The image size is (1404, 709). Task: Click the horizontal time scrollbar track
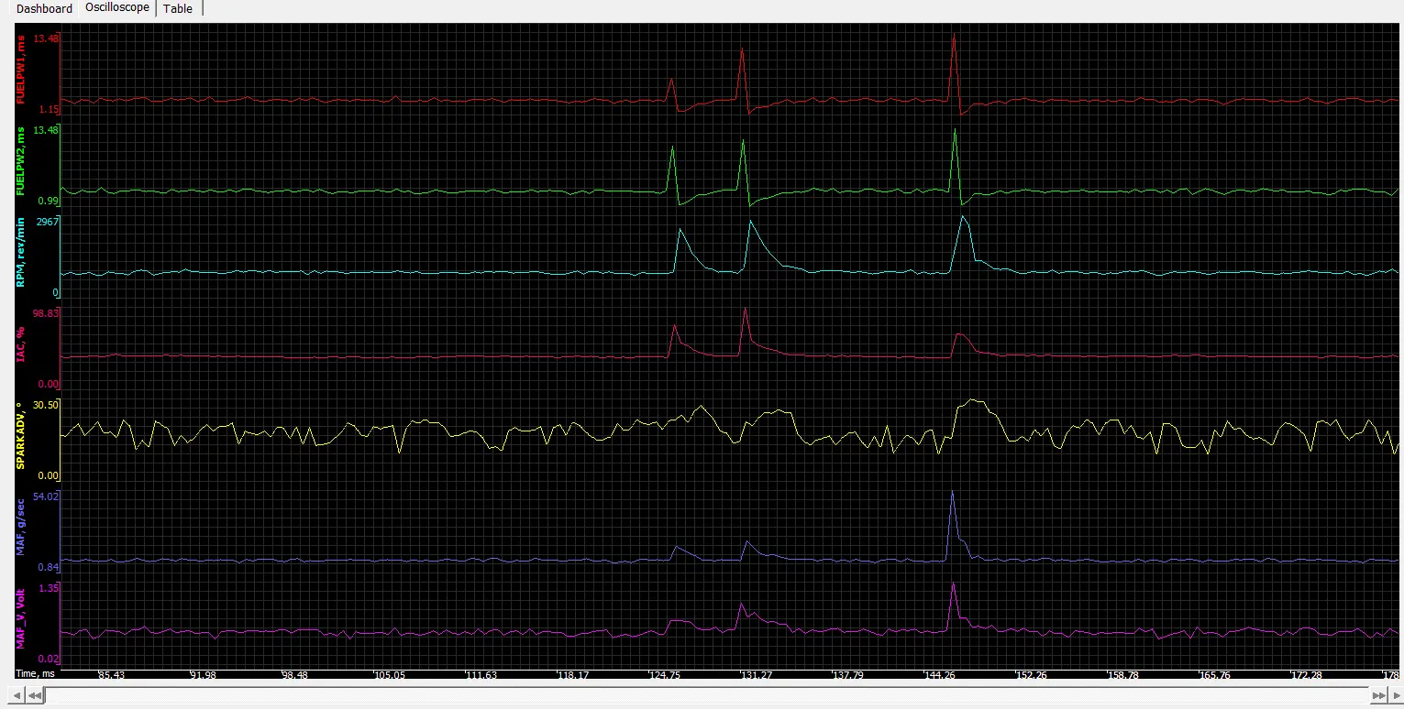[708, 696]
